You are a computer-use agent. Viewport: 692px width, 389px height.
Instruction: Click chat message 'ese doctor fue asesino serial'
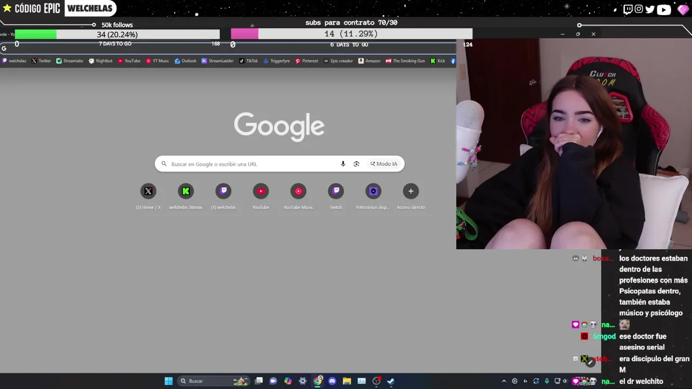(643, 342)
